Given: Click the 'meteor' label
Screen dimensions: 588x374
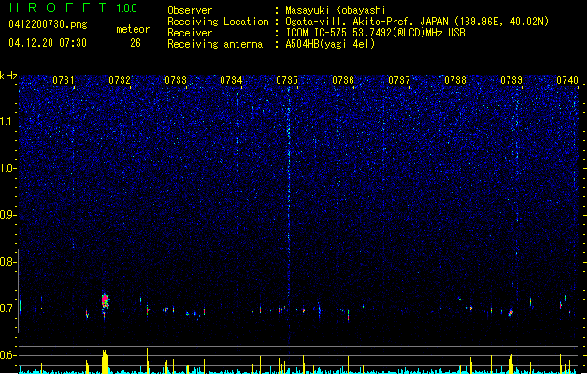Looking at the screenshot, I should 133,29.
